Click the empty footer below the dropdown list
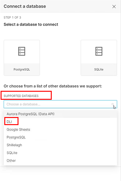 60,174
